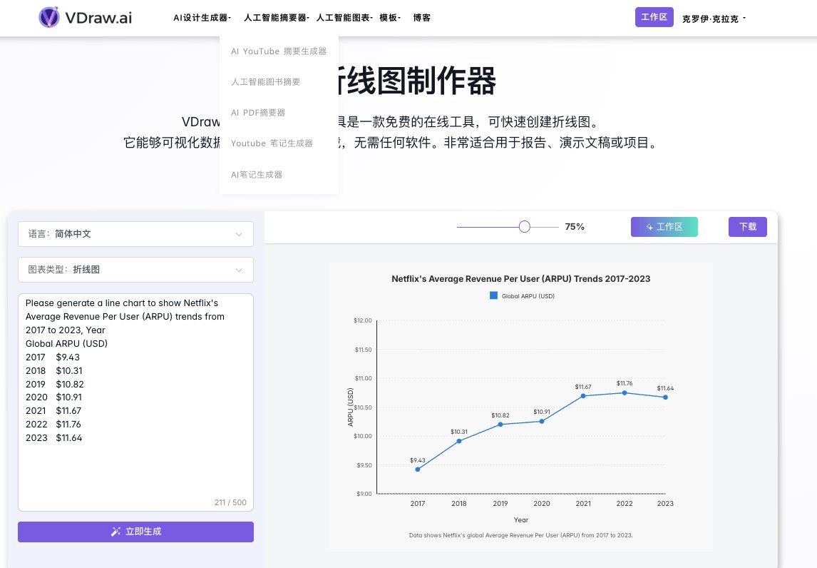Screen dimensions: 817x568
Task: Click the 2023 data point $11.64
Action: (665, 397)
